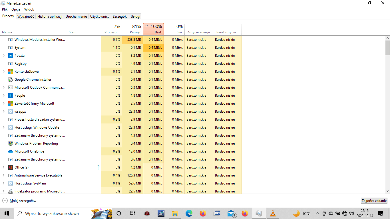Click the Antimalware Service Executable icon

[x=11, y=175]
